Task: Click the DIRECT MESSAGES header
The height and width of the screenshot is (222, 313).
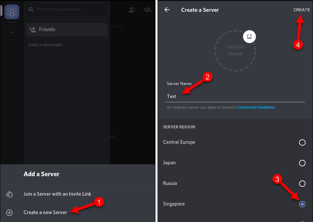Action: coord(45,45)
